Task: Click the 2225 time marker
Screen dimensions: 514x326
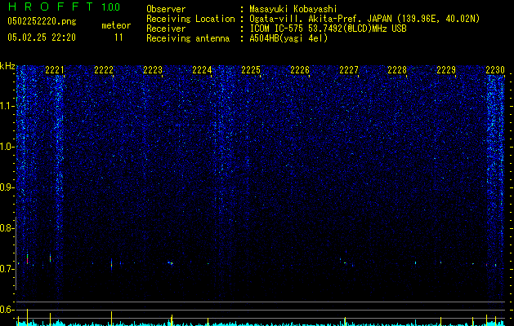Action: pyautogui.click(x=251, y=70)
